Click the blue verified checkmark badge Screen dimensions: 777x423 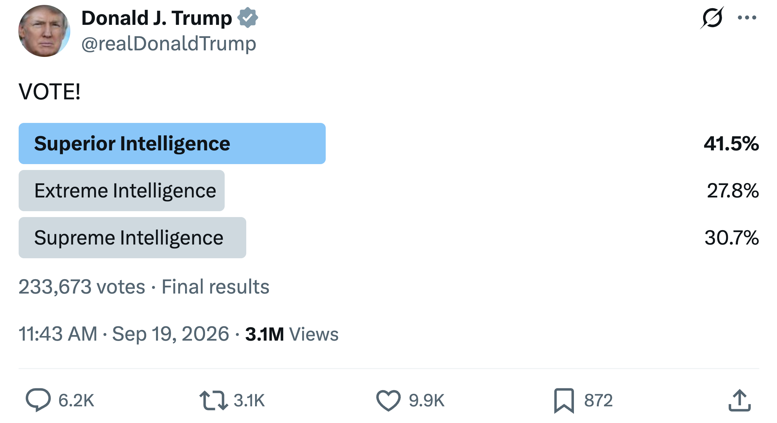248,18
